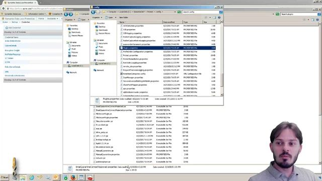Select the StatManager.properties file
The height and width of the screenshot is (181, 322).
133,77
